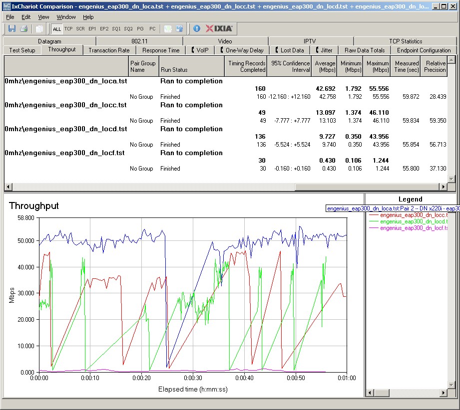Click the IXIA logo button

click(219, 28)
